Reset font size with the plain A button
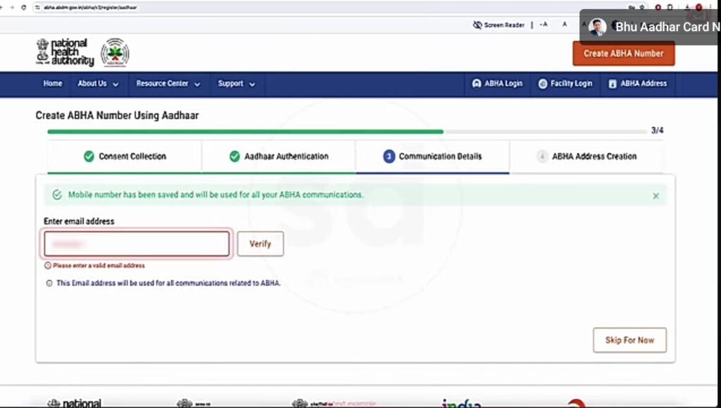 click(x=565, y=25)
